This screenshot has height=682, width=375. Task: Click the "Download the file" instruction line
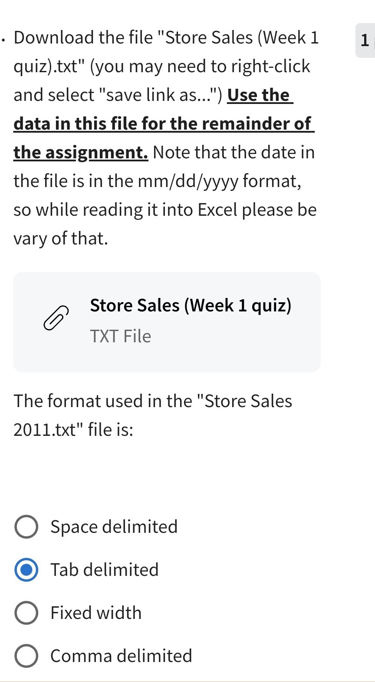[x=166, y=38]
